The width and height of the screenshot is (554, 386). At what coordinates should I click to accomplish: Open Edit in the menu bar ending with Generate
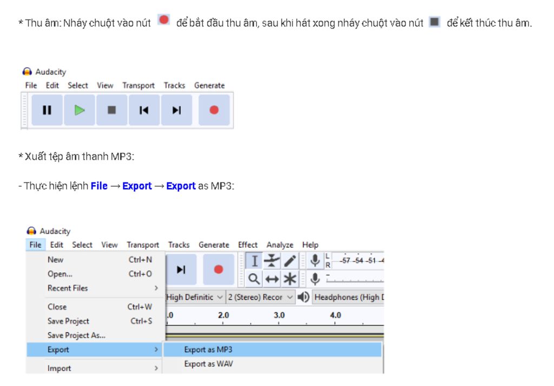pyautogui.click(x=52, y=85)
